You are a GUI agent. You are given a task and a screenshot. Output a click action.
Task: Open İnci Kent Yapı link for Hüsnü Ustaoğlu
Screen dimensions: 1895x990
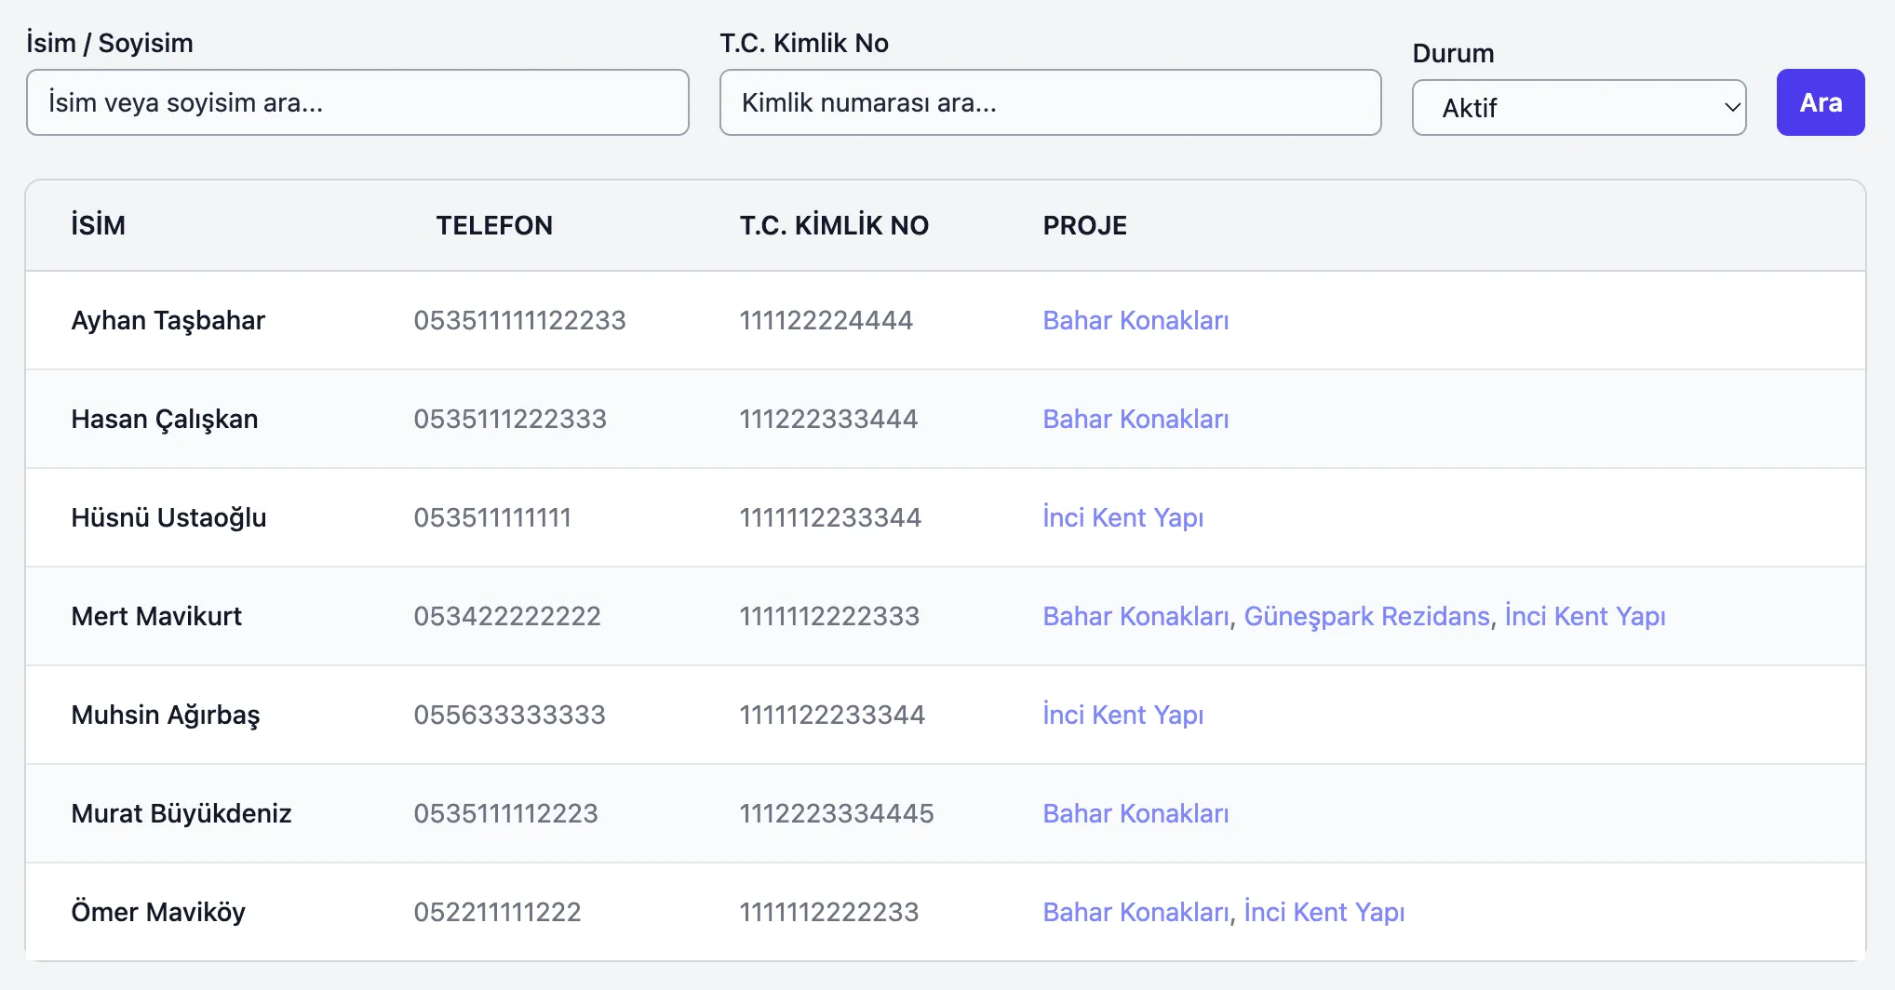pos(1123,517)
